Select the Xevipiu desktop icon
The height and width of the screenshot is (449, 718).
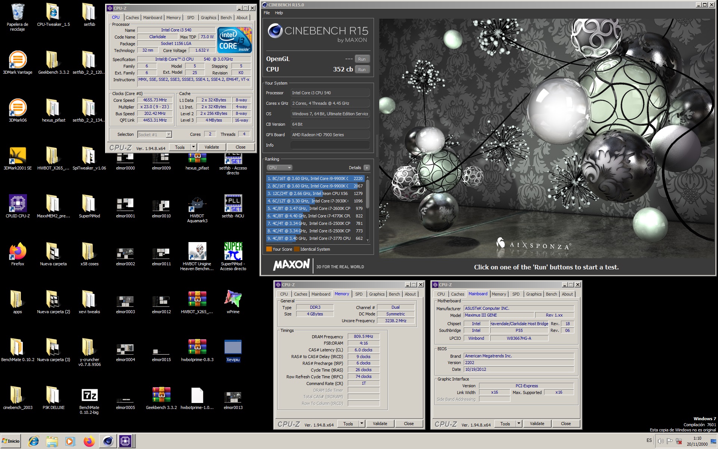(x=233, y=351)
